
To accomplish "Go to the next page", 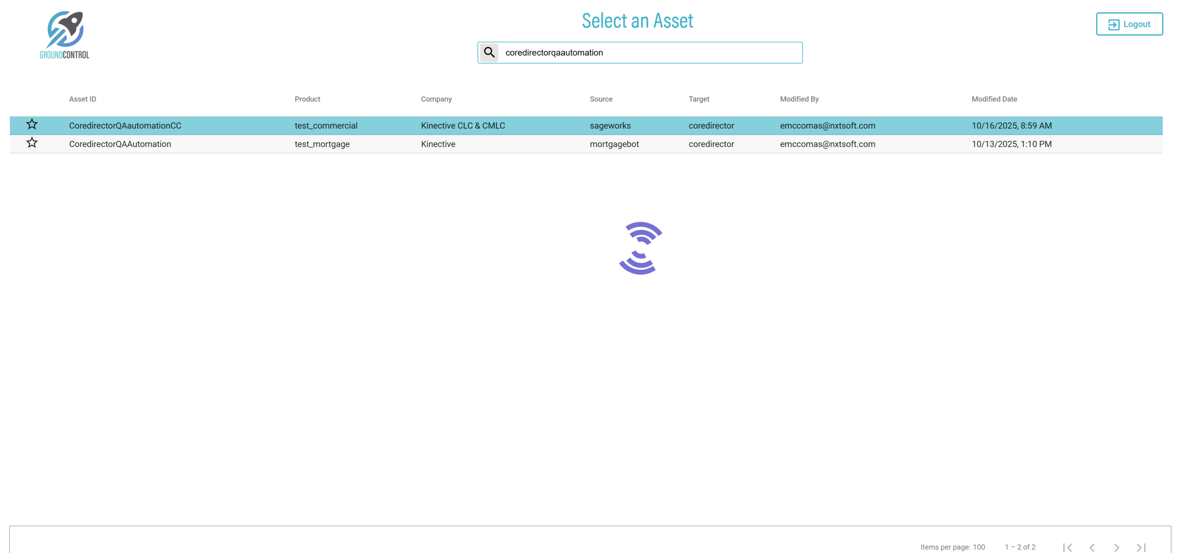I will coord(1116,547).
